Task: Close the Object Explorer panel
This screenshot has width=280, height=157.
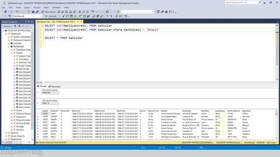Action: point(32,22)
